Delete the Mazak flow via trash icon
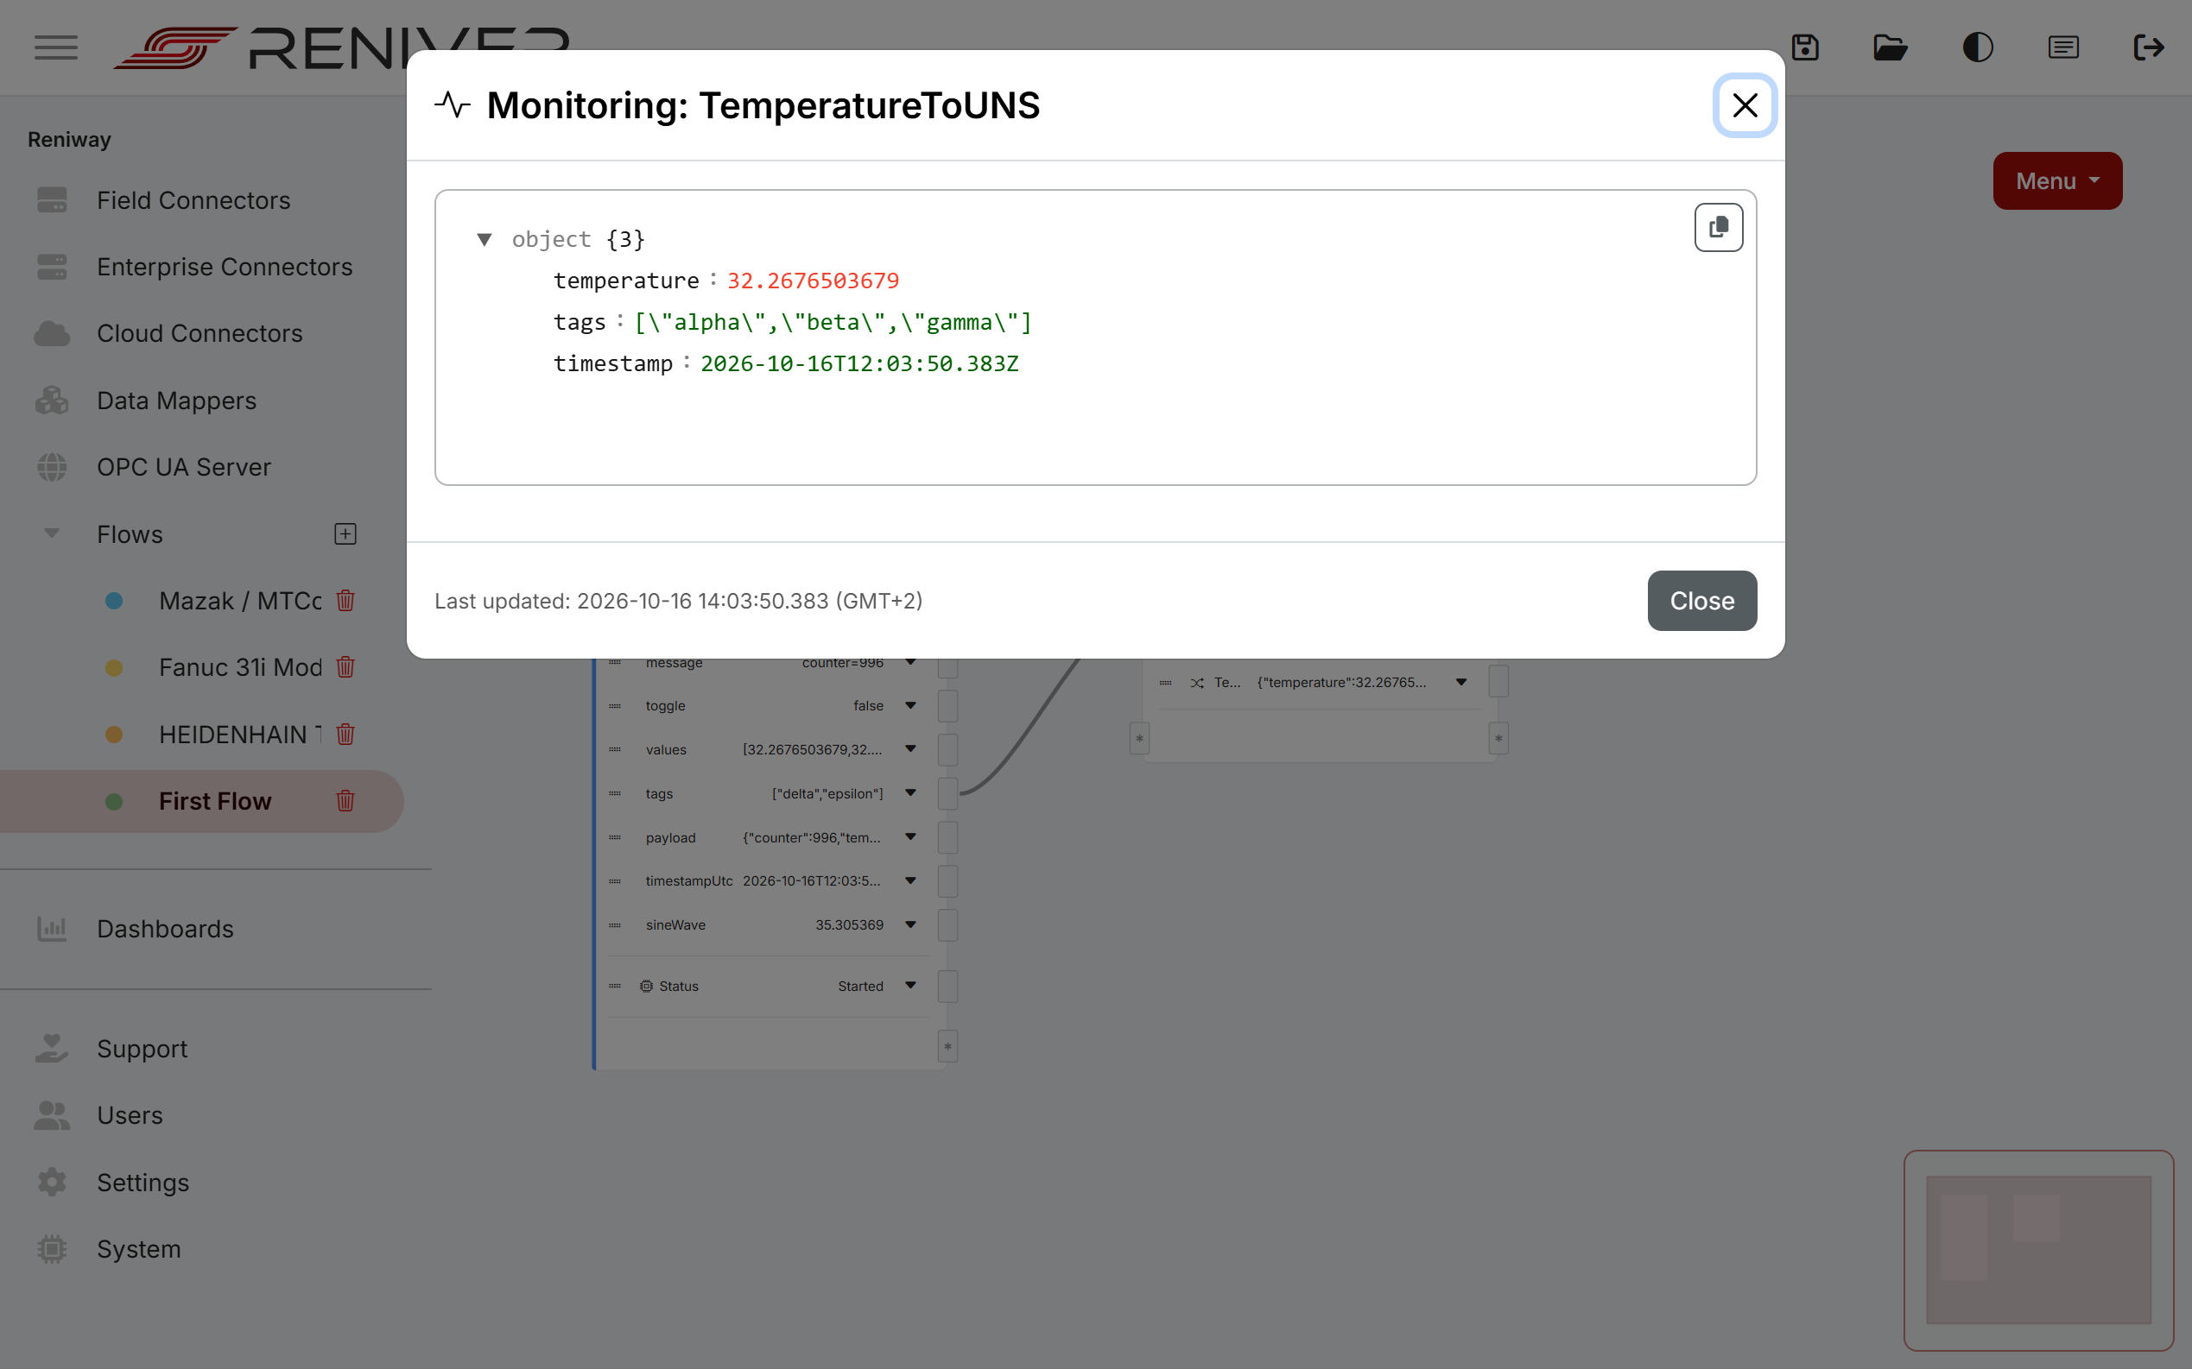This screenshot has width=2192, height=1369. (x=345, y=600)
